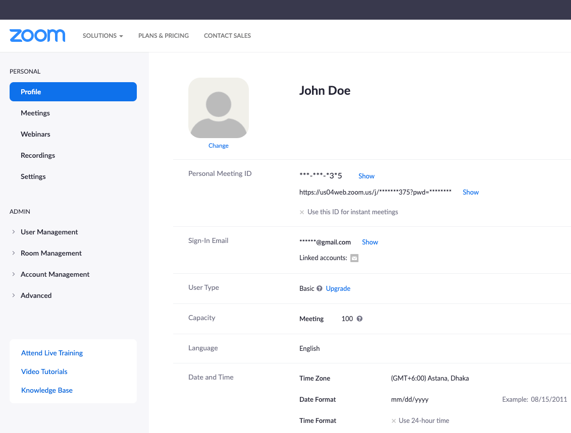Expand the Advanced admin section
Viewport: 571px width, 433px height.
coord(36,295)
